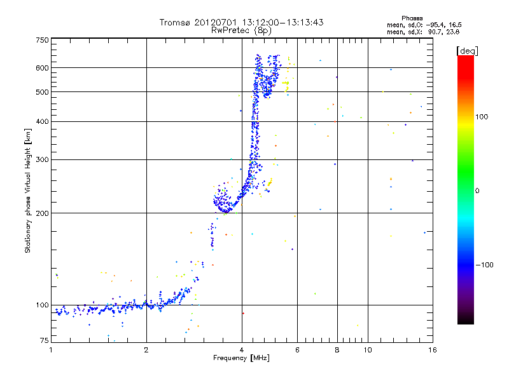Click the 'mean, sd,X: 90.7, 23.8' line
Screen dimensions: 509x381
point(423,32)
